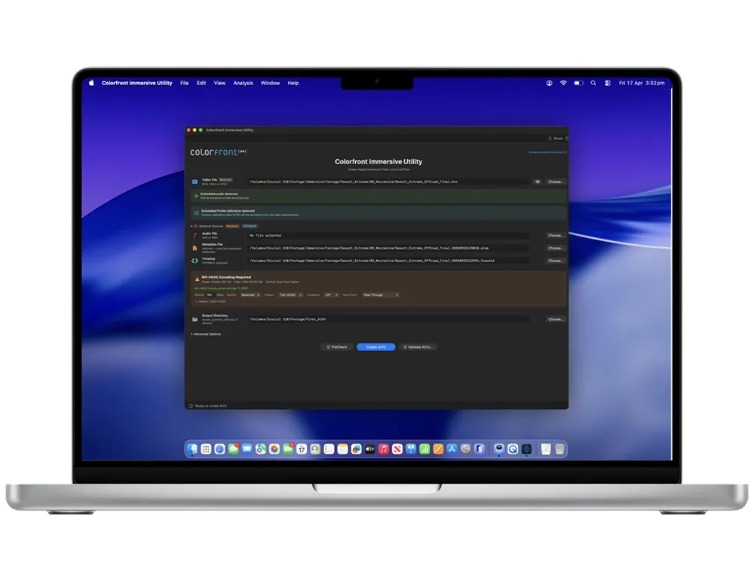This screenshot has width=754, height=580.
Task: Click the green embedded audio detected icon
Action: point(196,196)
